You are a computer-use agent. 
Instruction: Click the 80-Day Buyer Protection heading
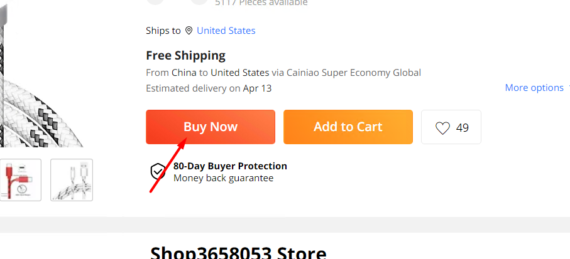(x=230, y=166)
